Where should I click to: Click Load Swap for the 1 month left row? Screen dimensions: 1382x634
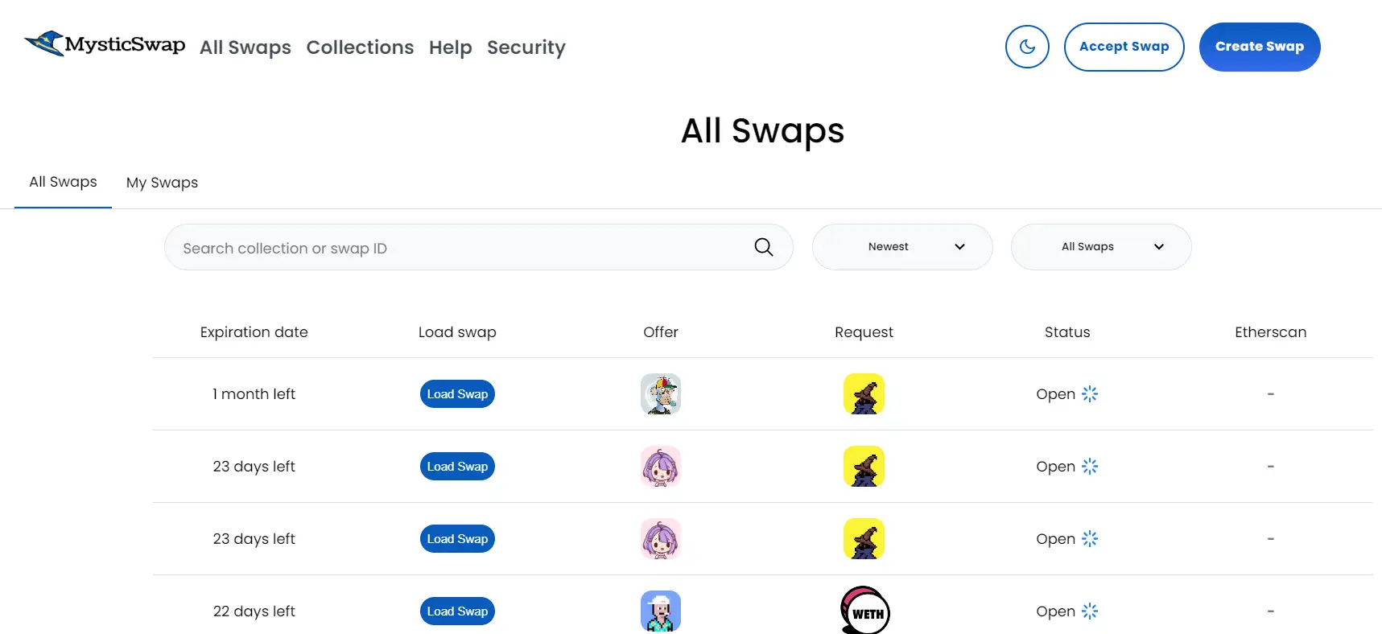(457, 394)
